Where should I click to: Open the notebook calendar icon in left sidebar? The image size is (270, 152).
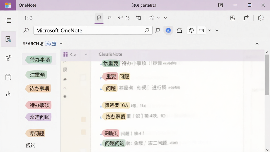[x=8, y=77]
